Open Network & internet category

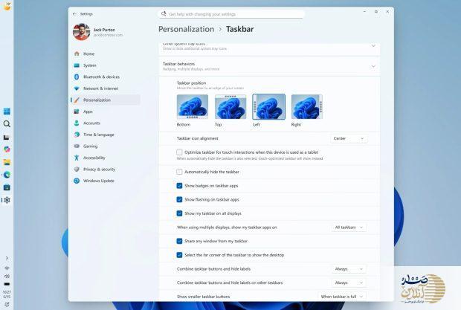[x=106, y=88]
